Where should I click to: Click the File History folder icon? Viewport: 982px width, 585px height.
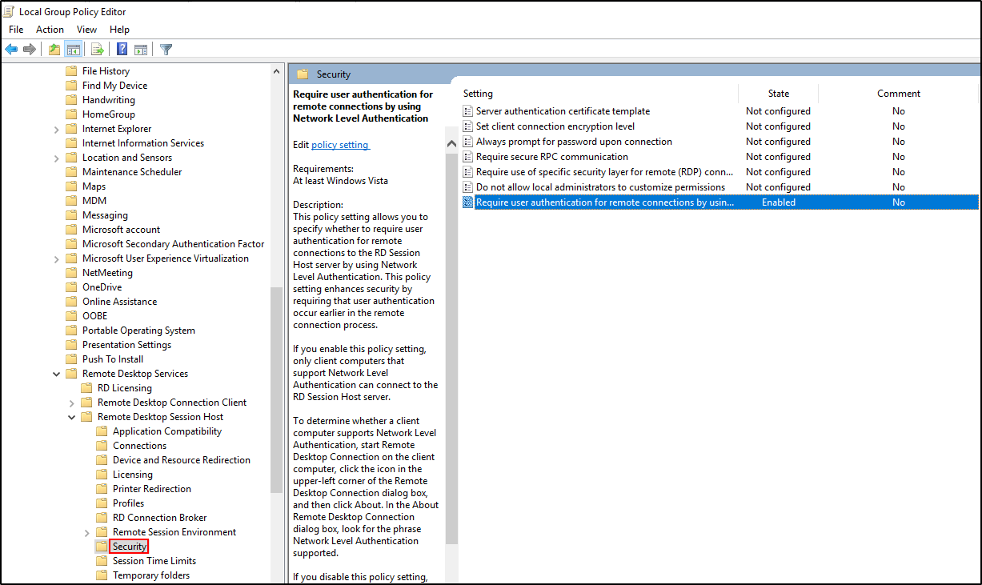pyautogui.click(x=71, y=71)
